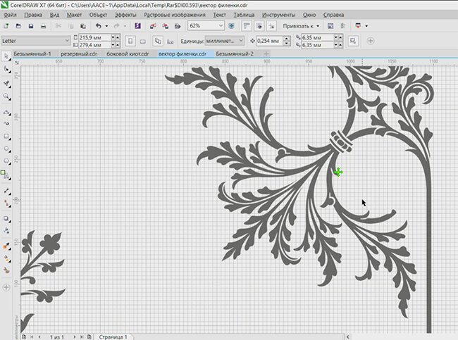Toggle apply layout to all pages
The image size is (458, 340).
pyautogui.click(x=158, y=41)
